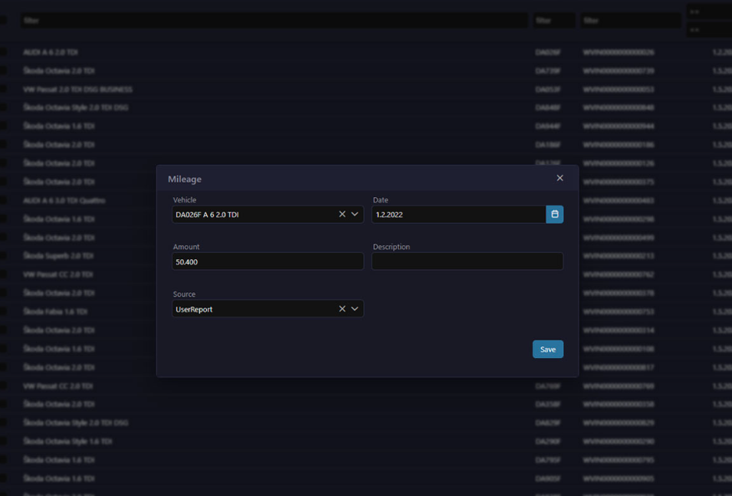This screenshot has width=732, height=496.
Task: Expand the Vehicle dropdown chevron
Action: (x=355, y=214)
